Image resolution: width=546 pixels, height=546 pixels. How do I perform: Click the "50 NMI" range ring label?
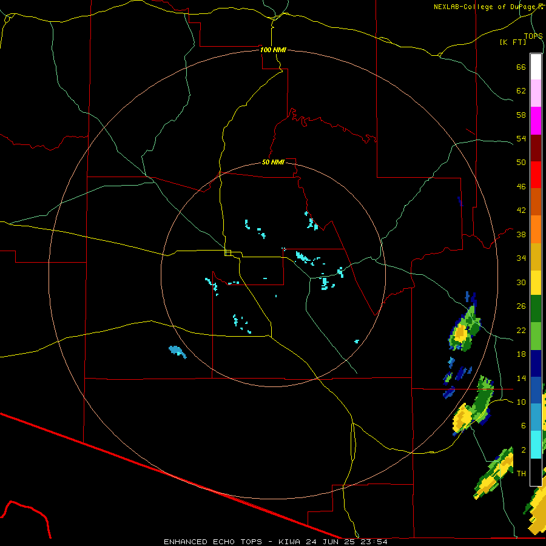point(274,162)
